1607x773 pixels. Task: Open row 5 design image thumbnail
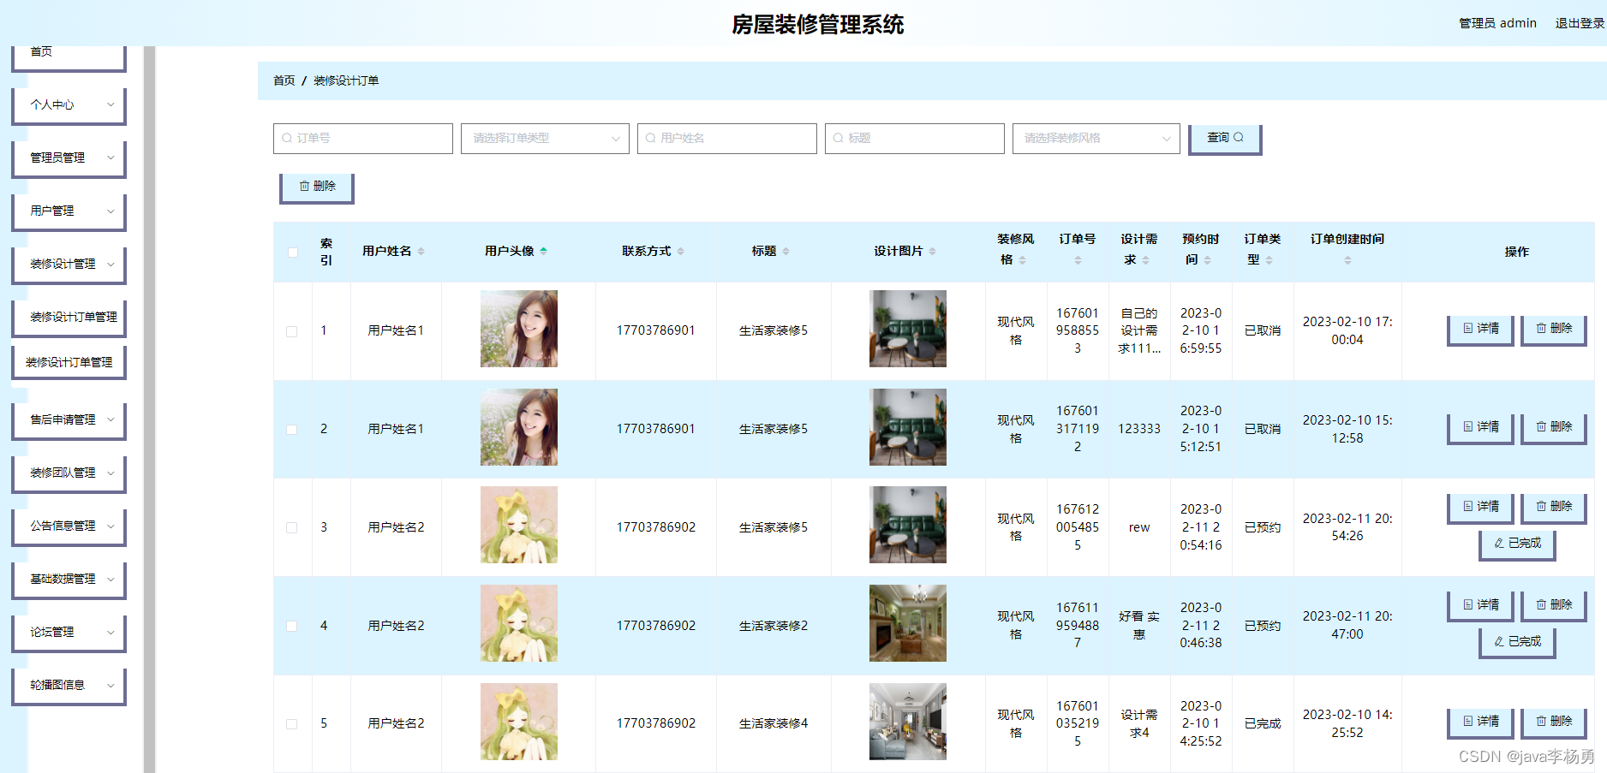click(x=908, y=722)
